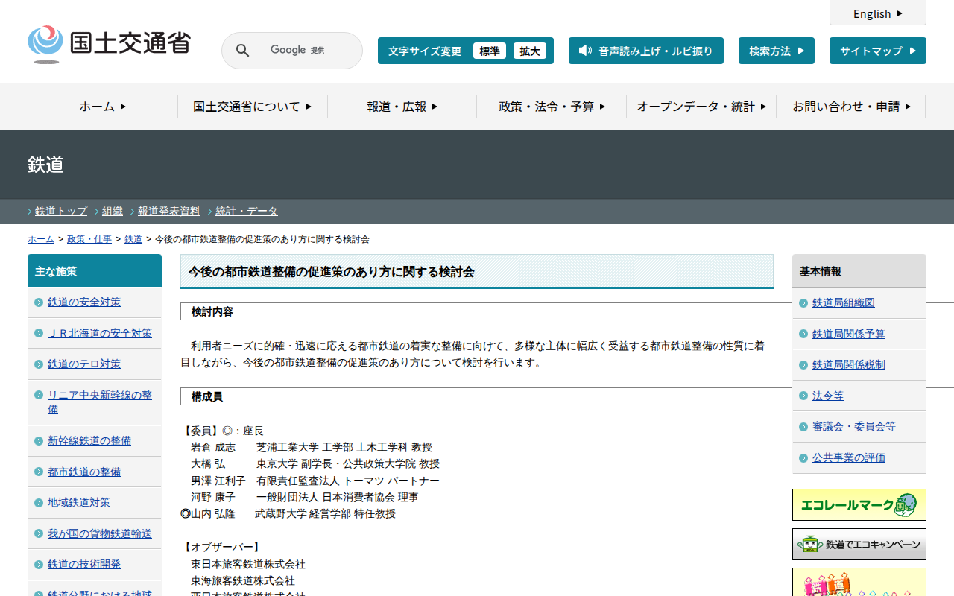The width and height of the screenshot is (954, 596).
Task: Expand the 政策・法令・予算 menu
Action: pos(552,107)
